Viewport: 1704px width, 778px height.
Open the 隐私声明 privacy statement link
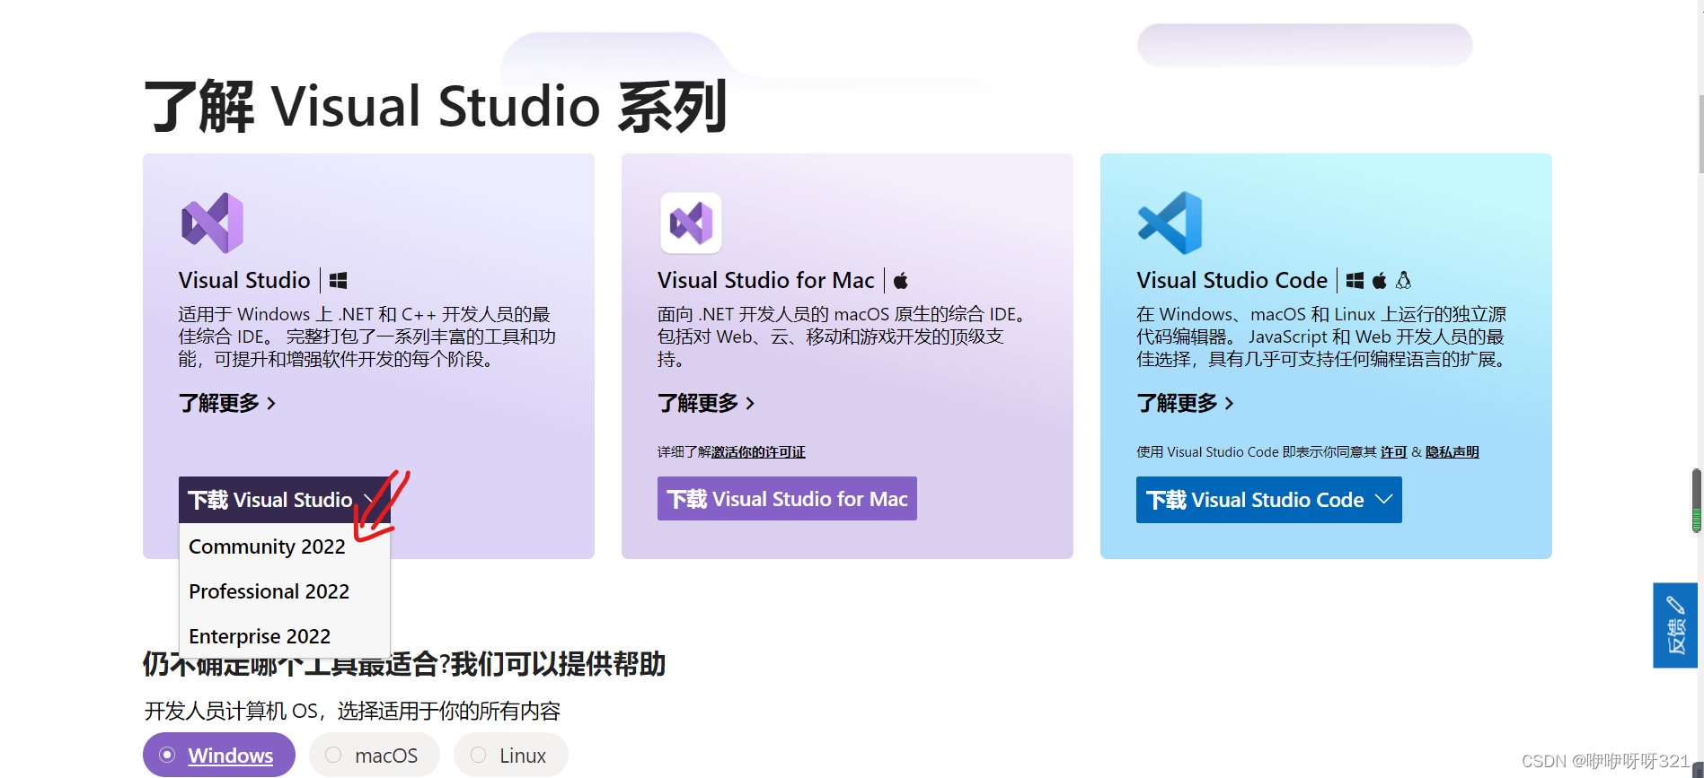point(1452,452)
